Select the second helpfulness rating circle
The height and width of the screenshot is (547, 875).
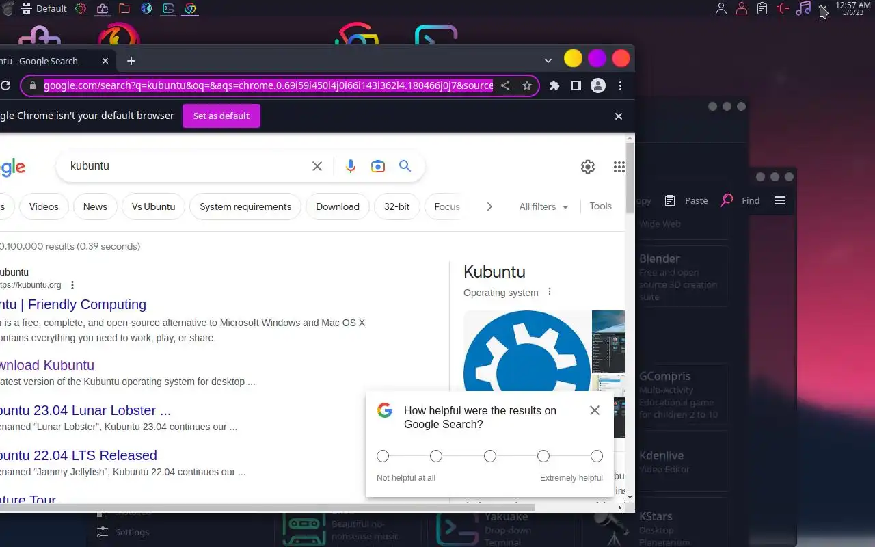point(436,456)
